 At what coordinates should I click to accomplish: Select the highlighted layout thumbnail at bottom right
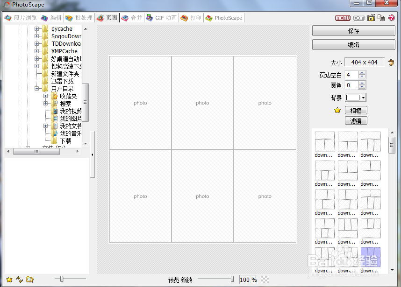tap(370, 257)
